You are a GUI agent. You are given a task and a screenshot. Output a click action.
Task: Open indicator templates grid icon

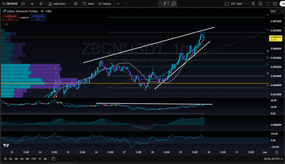(76, 4)
